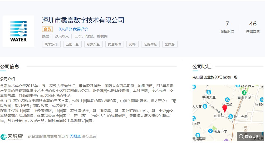Click the red location pin on map
Image resolution: width=265 pixels, height=148 pixels.
point(225,108)
